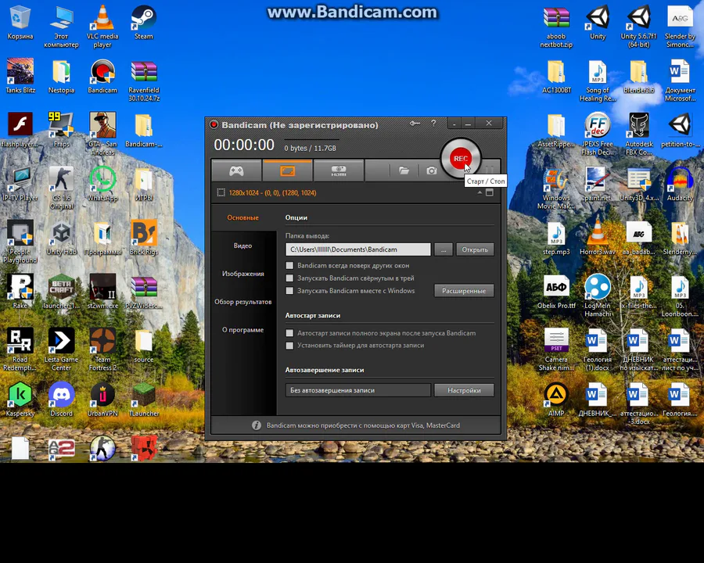Select the Steam desktop icon
This screenshot has width=704, height=563.
144,23
